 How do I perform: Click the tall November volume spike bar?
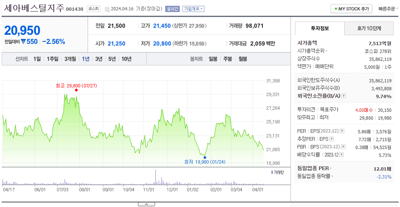pos(155,177)
